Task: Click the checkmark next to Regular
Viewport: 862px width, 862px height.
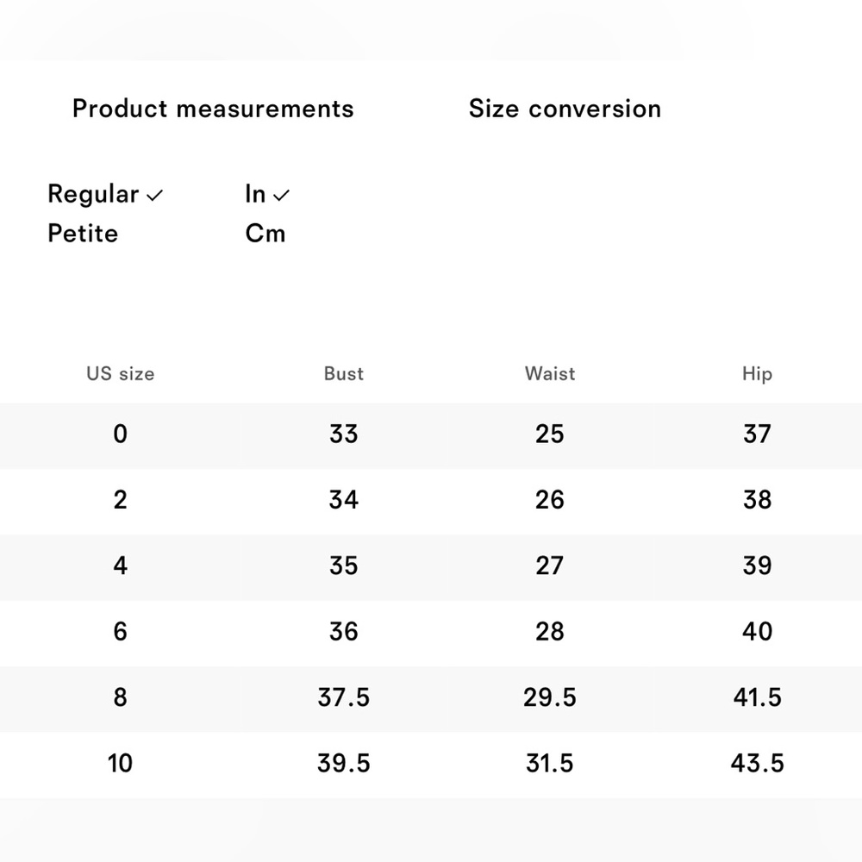Action: pyautogui.click(x=155, y=195)
